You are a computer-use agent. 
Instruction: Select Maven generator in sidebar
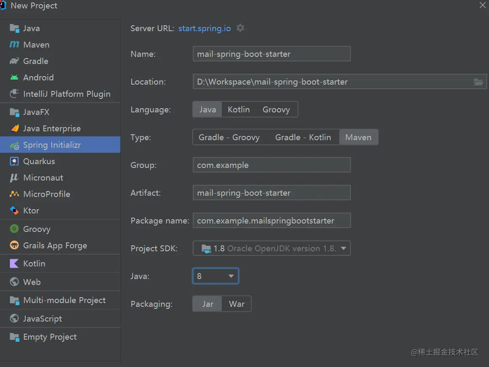tap(60, 45)
